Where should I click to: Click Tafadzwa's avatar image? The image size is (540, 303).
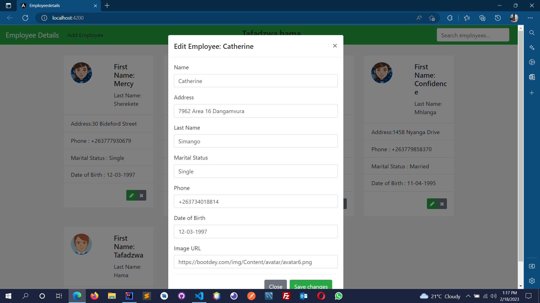(81, 244)
